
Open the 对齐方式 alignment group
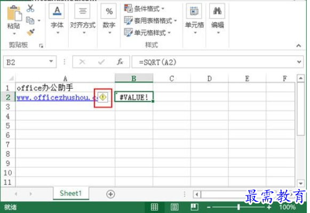(83, 19)
